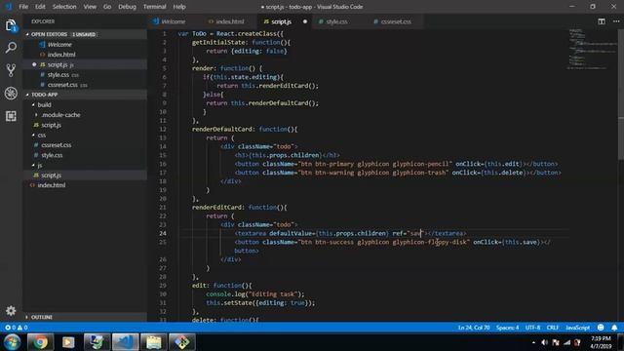Open the editor More Actions ellipsis

615,21
